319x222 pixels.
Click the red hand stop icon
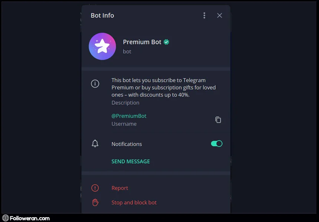95,202
